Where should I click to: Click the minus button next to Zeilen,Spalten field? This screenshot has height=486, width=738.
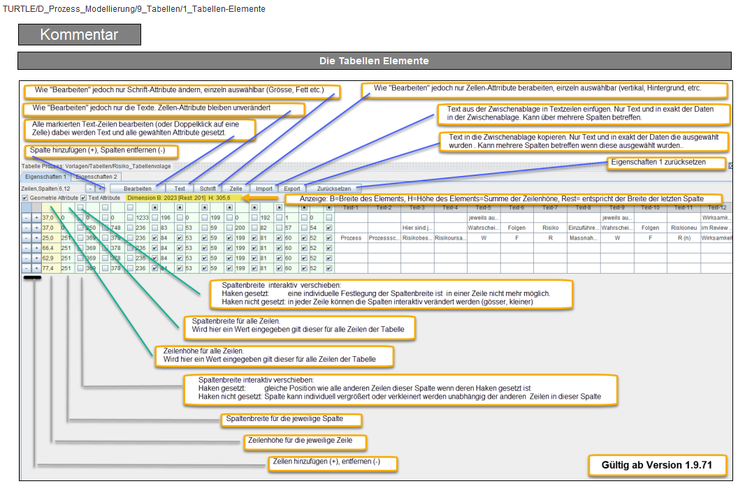[91, 189]
